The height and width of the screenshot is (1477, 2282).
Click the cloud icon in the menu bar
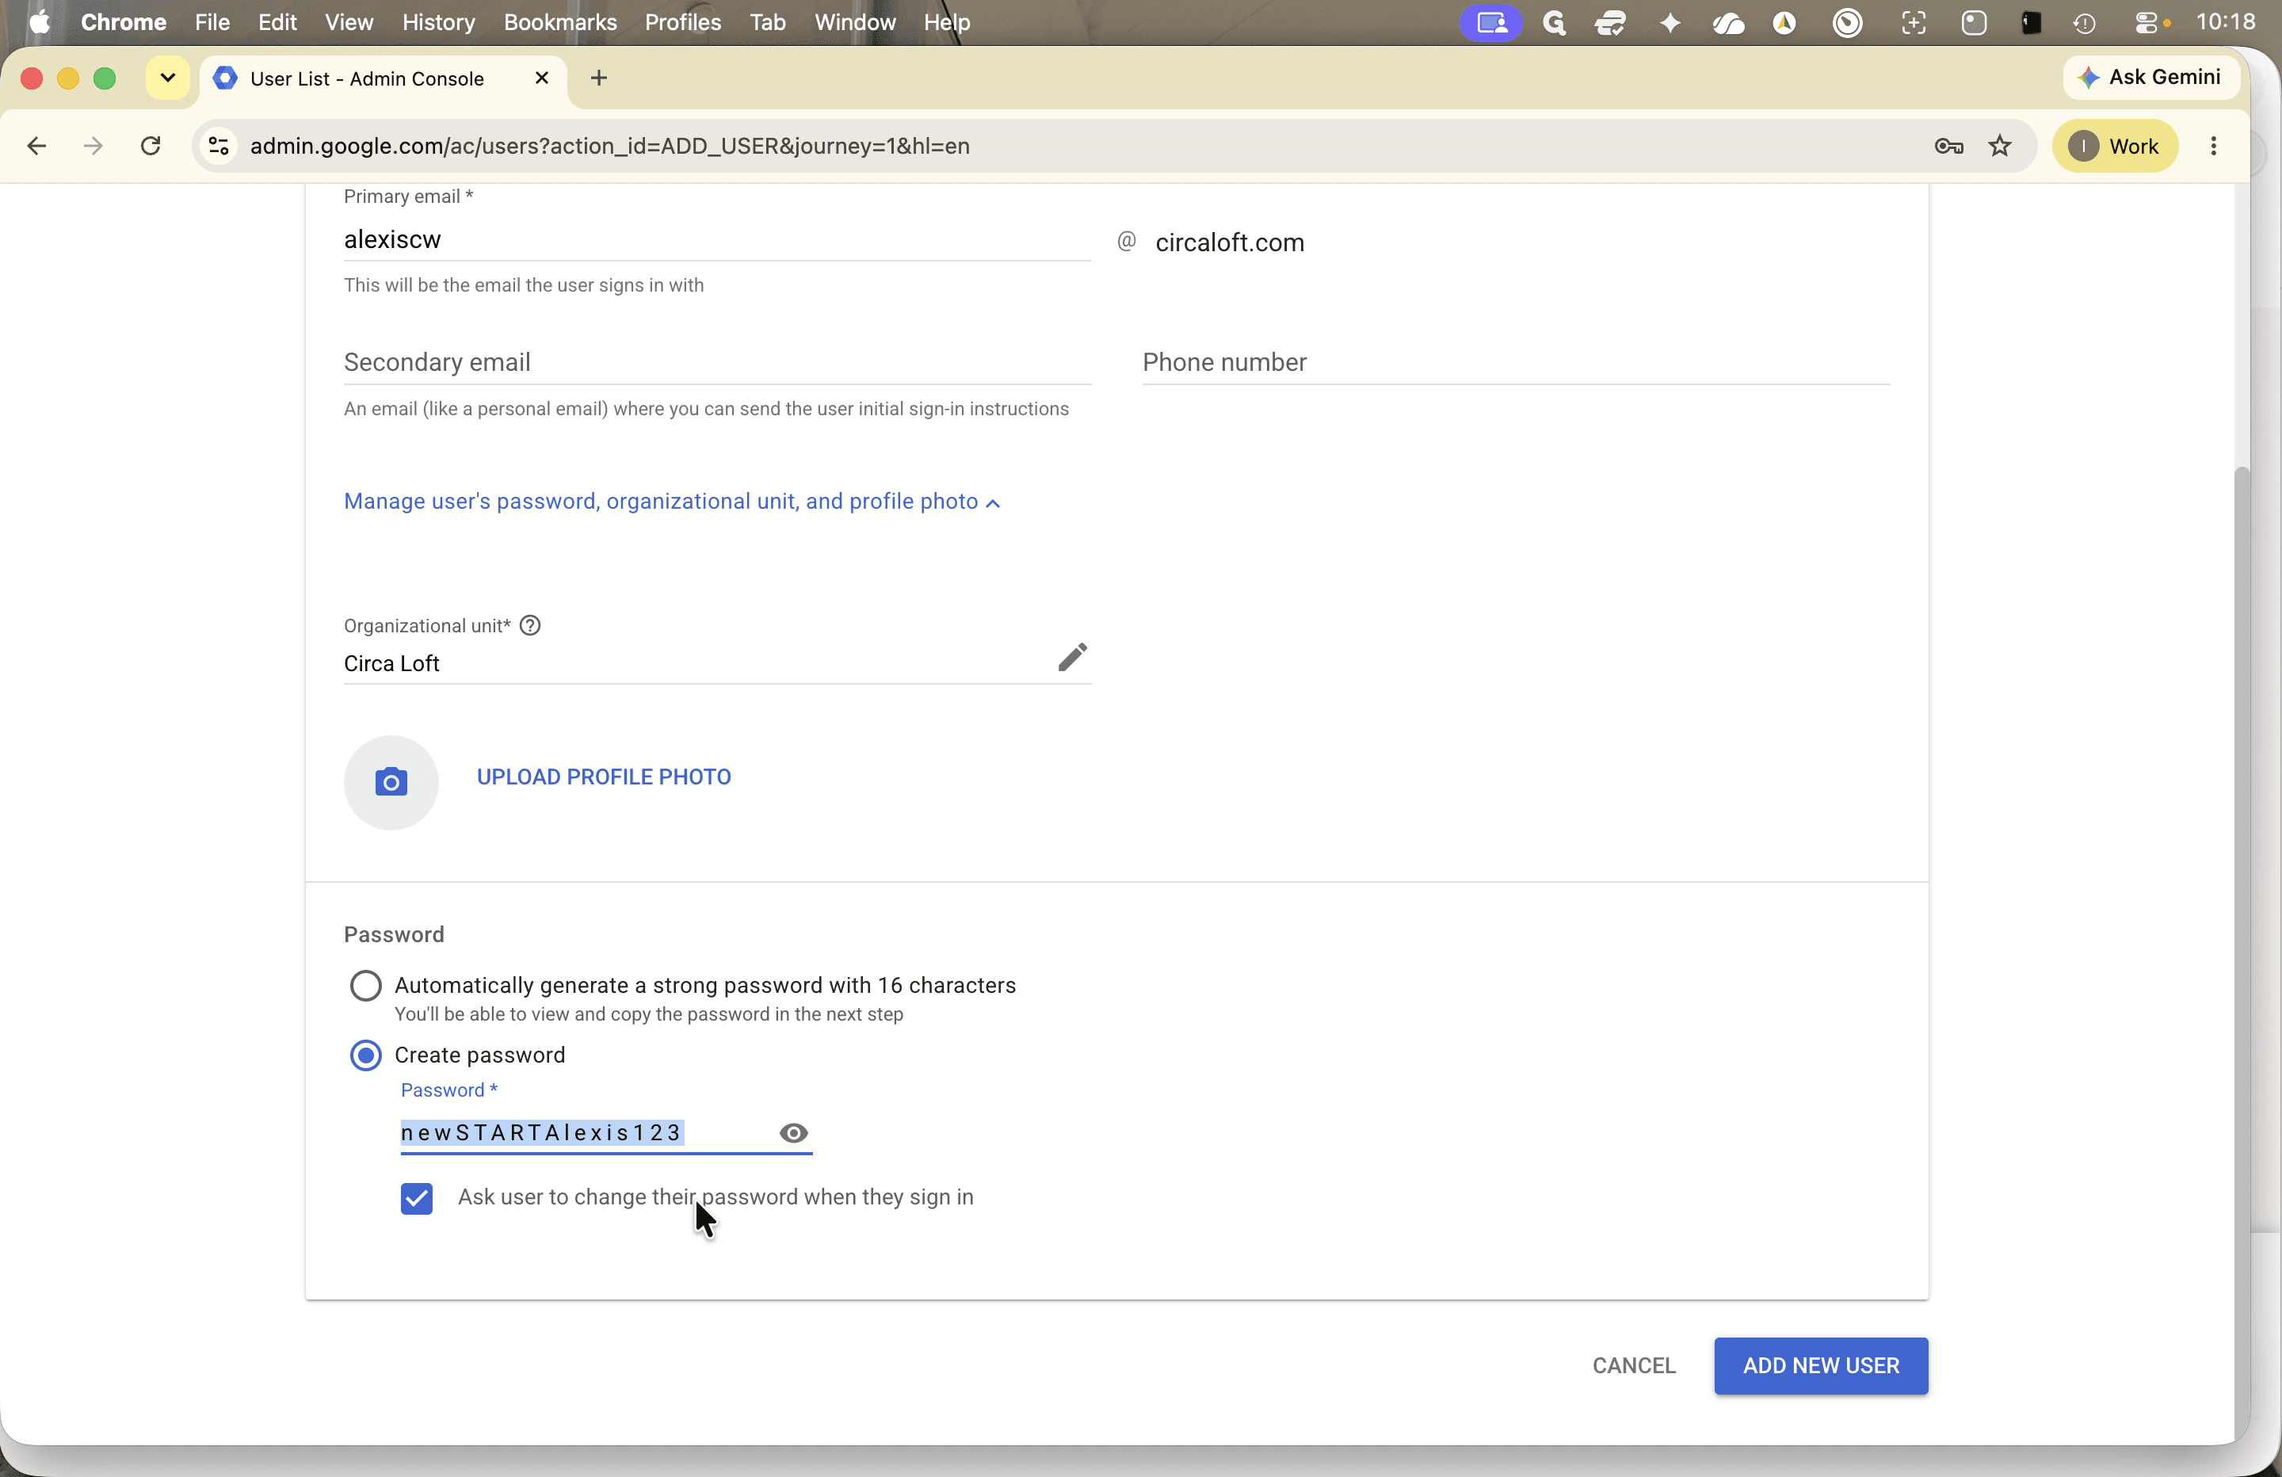[1728, 22]
